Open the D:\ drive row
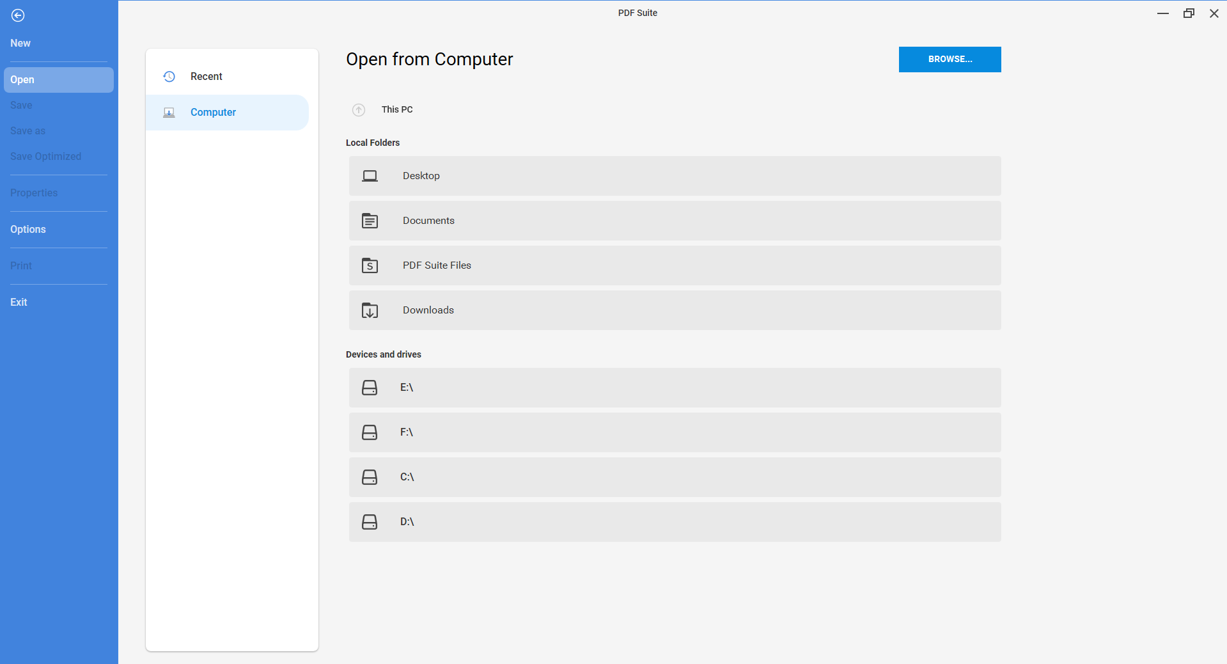The width and height of the screenshot is (1227, 664). tap(675, 522)
